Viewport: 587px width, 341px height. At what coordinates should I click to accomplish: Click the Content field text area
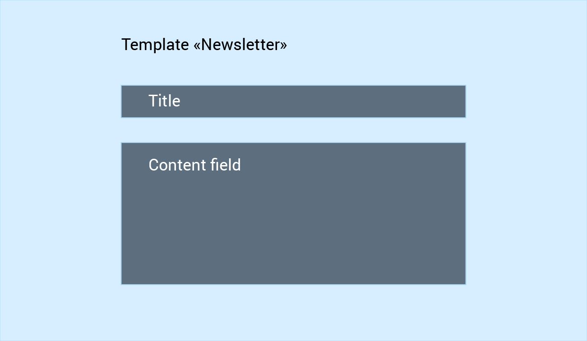pos(293,213)
